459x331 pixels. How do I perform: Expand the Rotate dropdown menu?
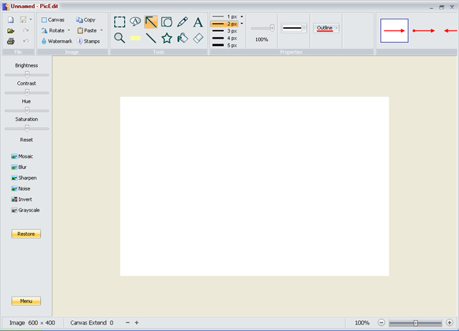[69, 31]
